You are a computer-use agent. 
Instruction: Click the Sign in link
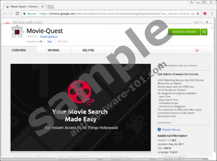(x=198, y=22)
